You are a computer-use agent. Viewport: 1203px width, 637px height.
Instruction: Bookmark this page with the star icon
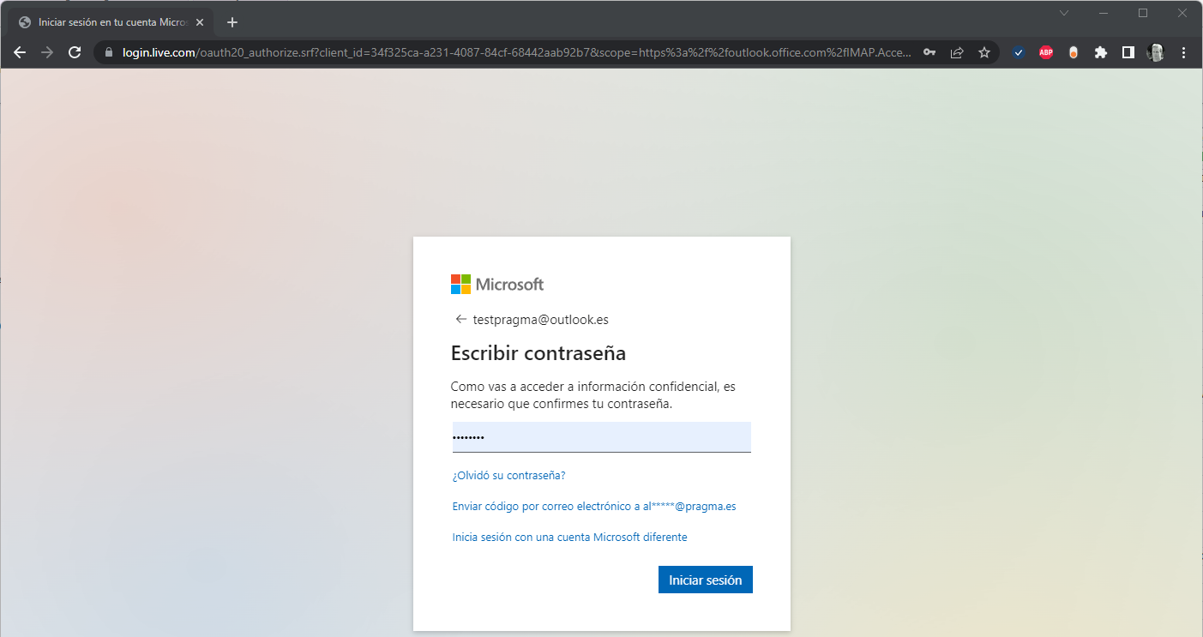(x=984, y=52)
